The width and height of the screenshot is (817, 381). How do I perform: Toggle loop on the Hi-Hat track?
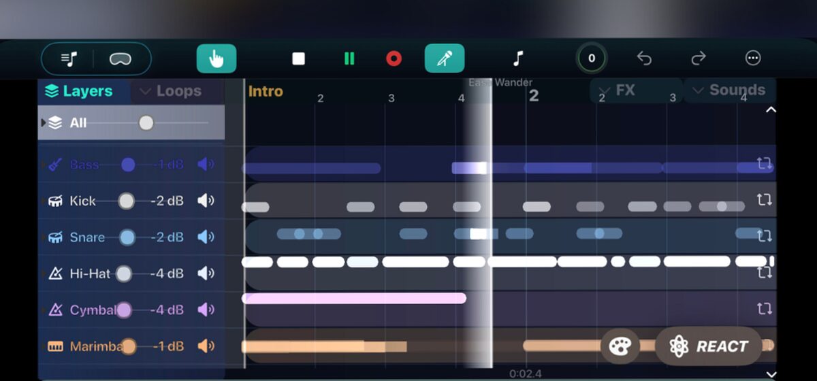coord(764,273)
